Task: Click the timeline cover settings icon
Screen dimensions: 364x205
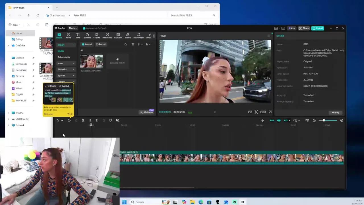Action: pos(307,120)
